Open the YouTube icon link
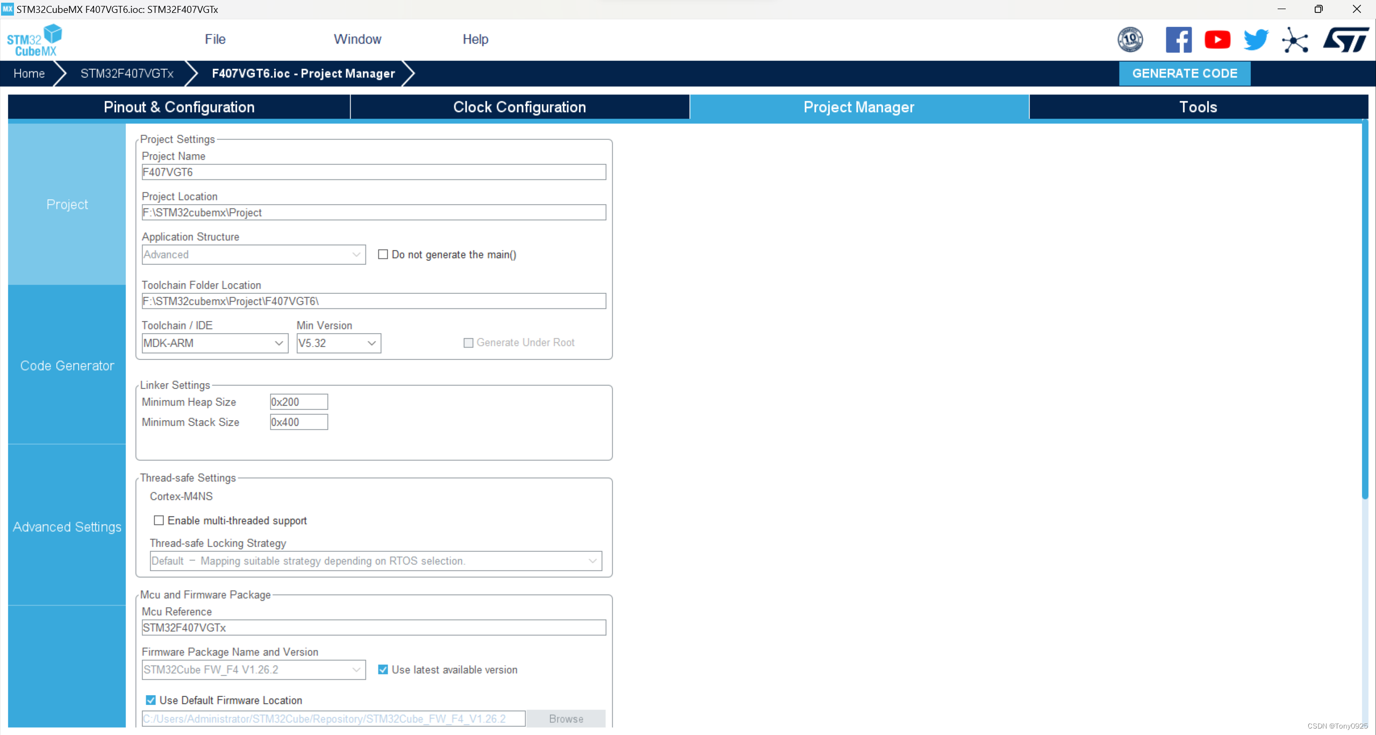 click(x=1217, y=40)
